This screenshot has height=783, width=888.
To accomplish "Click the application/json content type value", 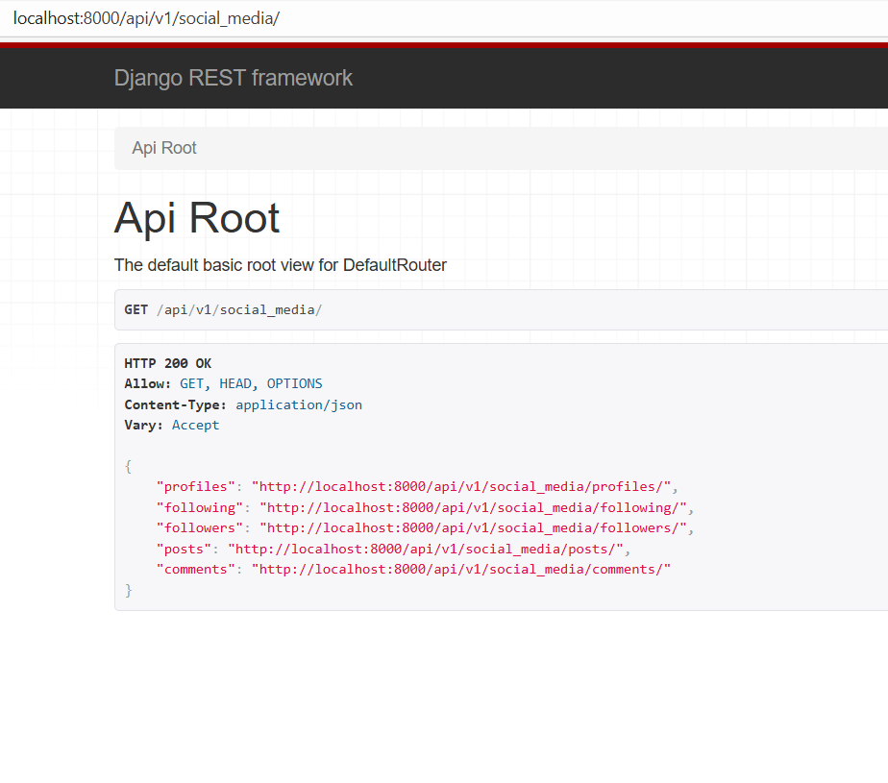I will pos(299,404).
